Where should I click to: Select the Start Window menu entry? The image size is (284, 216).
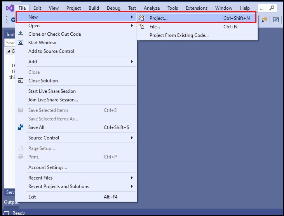pyautogui.click(x=76, y=43)
